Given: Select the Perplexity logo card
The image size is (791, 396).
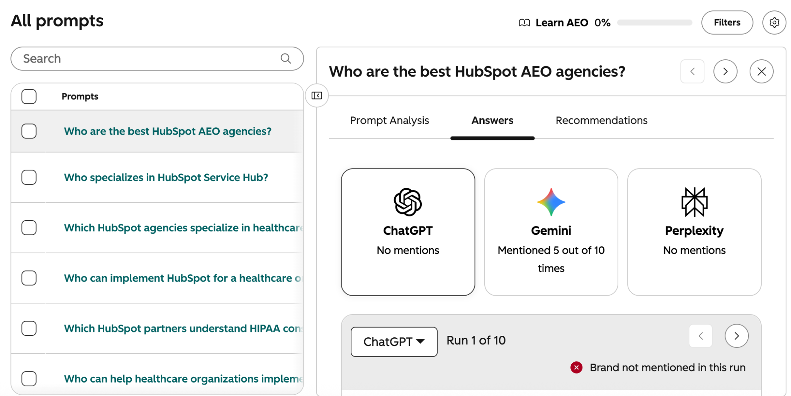Looking at the screenshot, I should click(694, 232).
